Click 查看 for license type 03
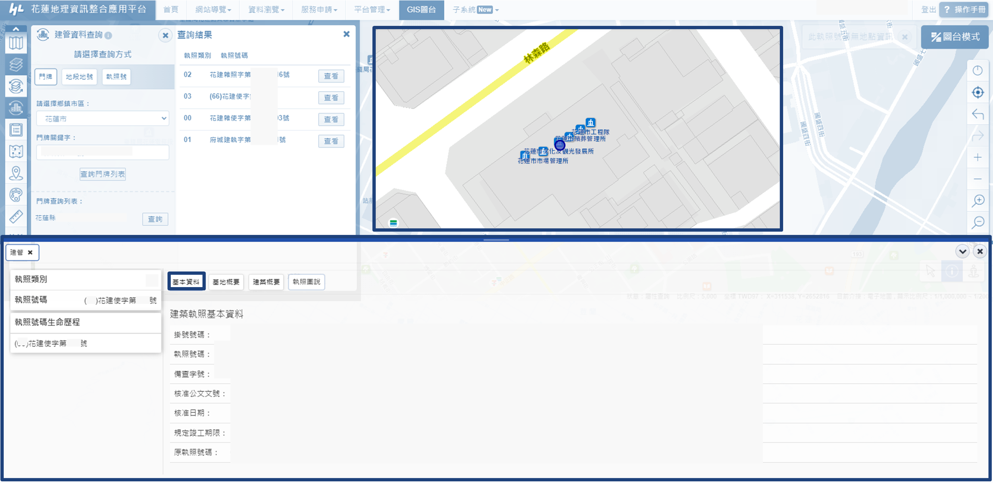The image size is (993, 483). (x=331, y=98)
